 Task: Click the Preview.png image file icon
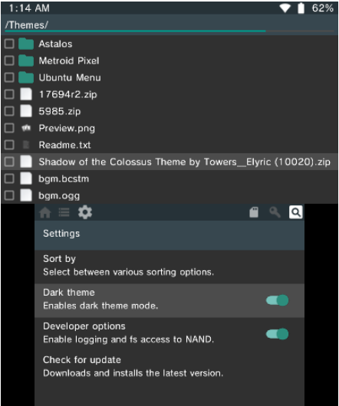26,128
